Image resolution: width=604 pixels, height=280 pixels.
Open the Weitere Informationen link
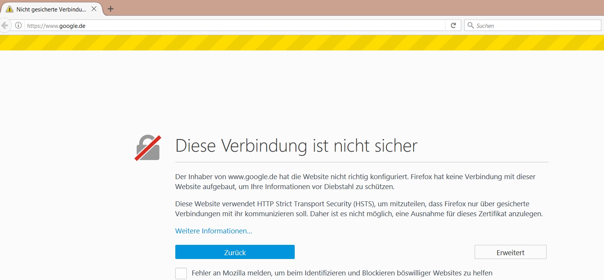(x=214, y=231)
